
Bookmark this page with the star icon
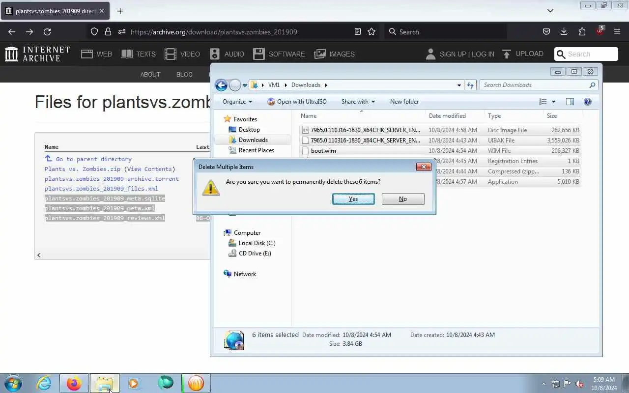click(372, 31)
